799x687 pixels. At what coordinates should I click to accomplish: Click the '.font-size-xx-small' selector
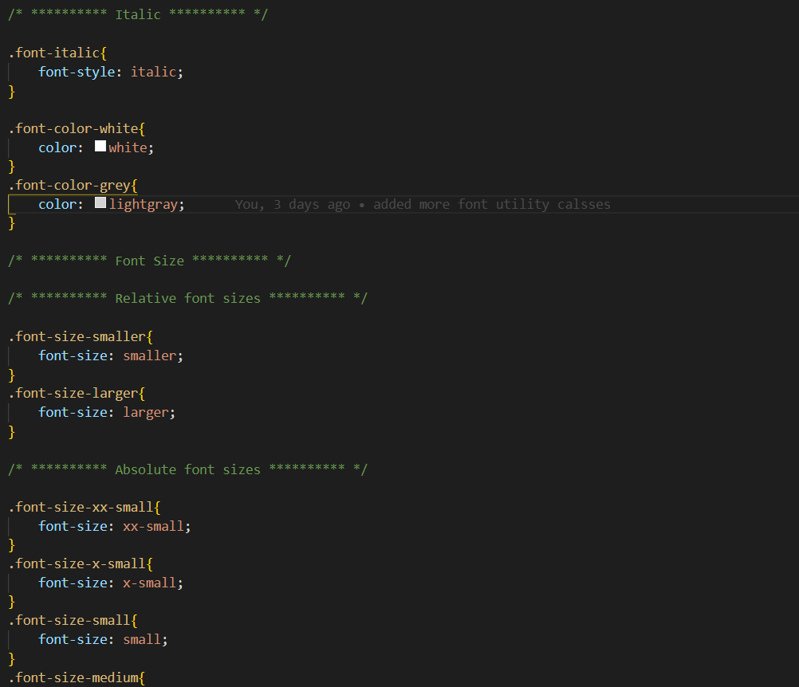81,507
